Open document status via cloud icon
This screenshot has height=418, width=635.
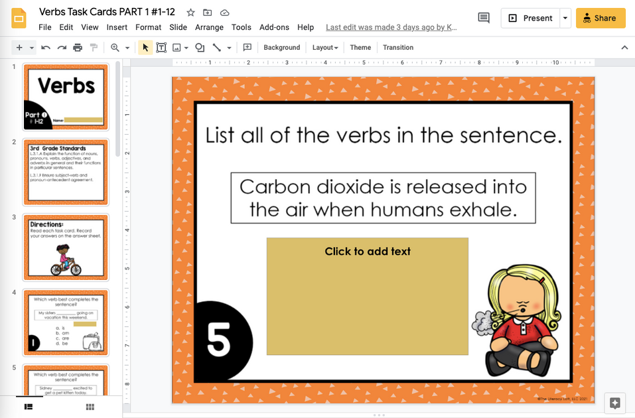coord(224,11)
